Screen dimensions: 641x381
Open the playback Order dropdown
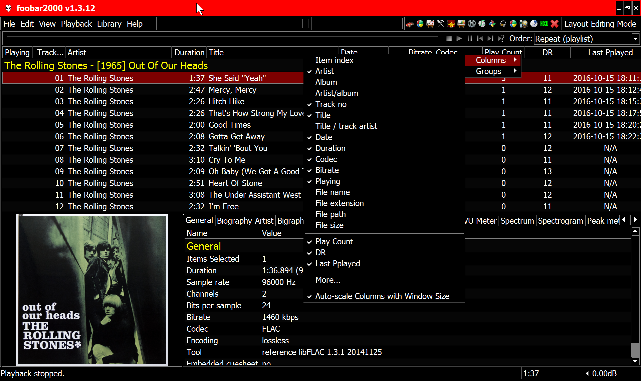(635, 39)
